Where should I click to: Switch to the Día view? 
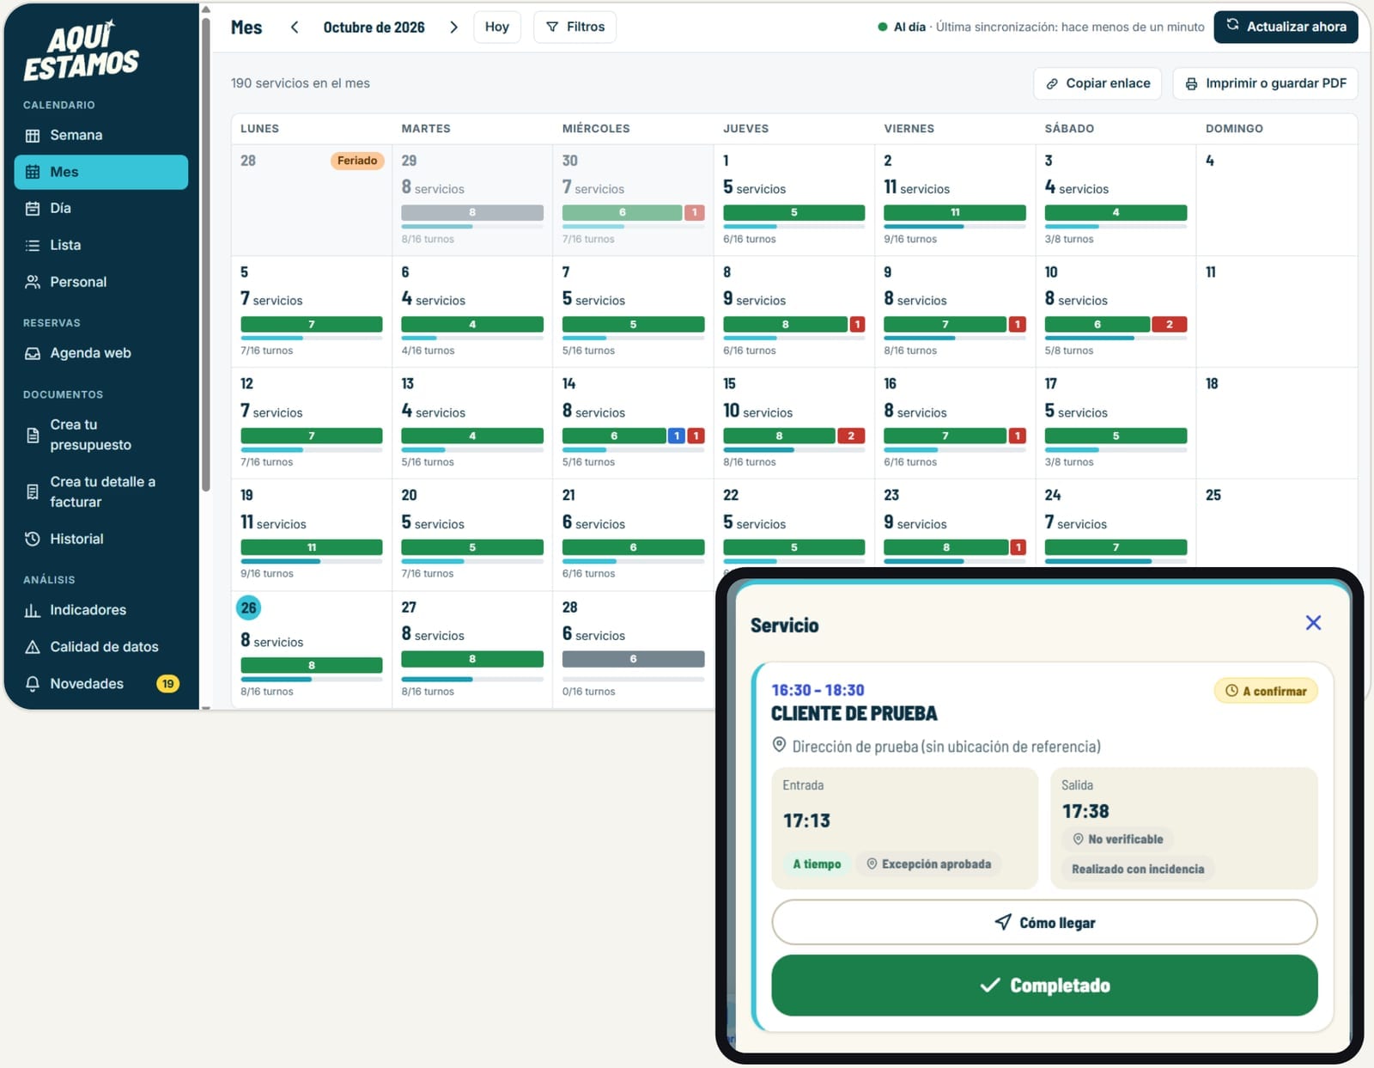pyautogui.click(x=101, y=208)
